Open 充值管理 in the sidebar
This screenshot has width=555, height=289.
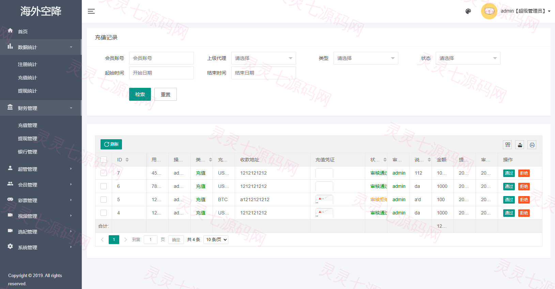(28, 125)
